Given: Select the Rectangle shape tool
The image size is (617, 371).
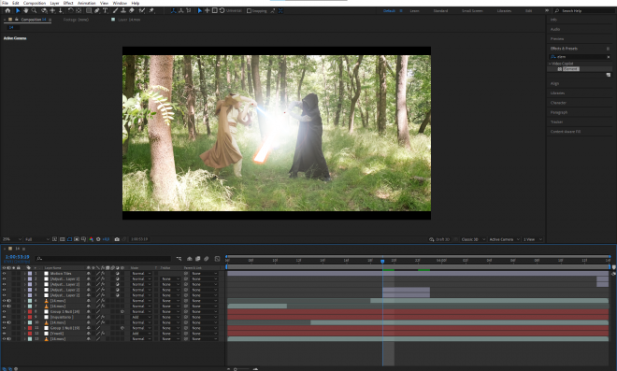Looking at the screenshot, I should 89,10.
